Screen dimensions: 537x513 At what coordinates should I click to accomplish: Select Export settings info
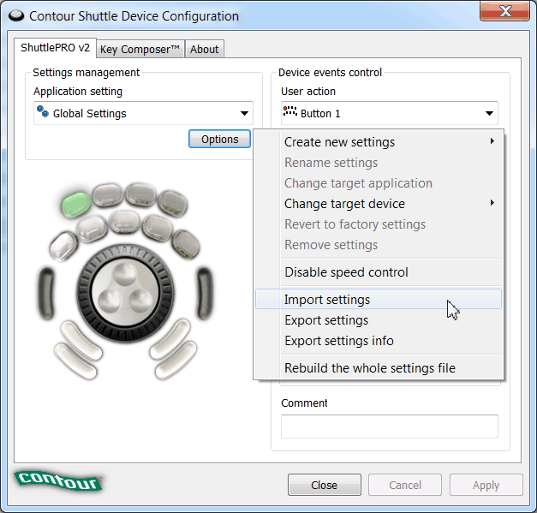point(379,340)
